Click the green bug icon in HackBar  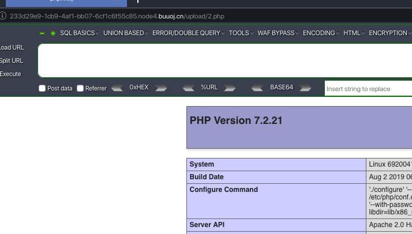(53, 33)
